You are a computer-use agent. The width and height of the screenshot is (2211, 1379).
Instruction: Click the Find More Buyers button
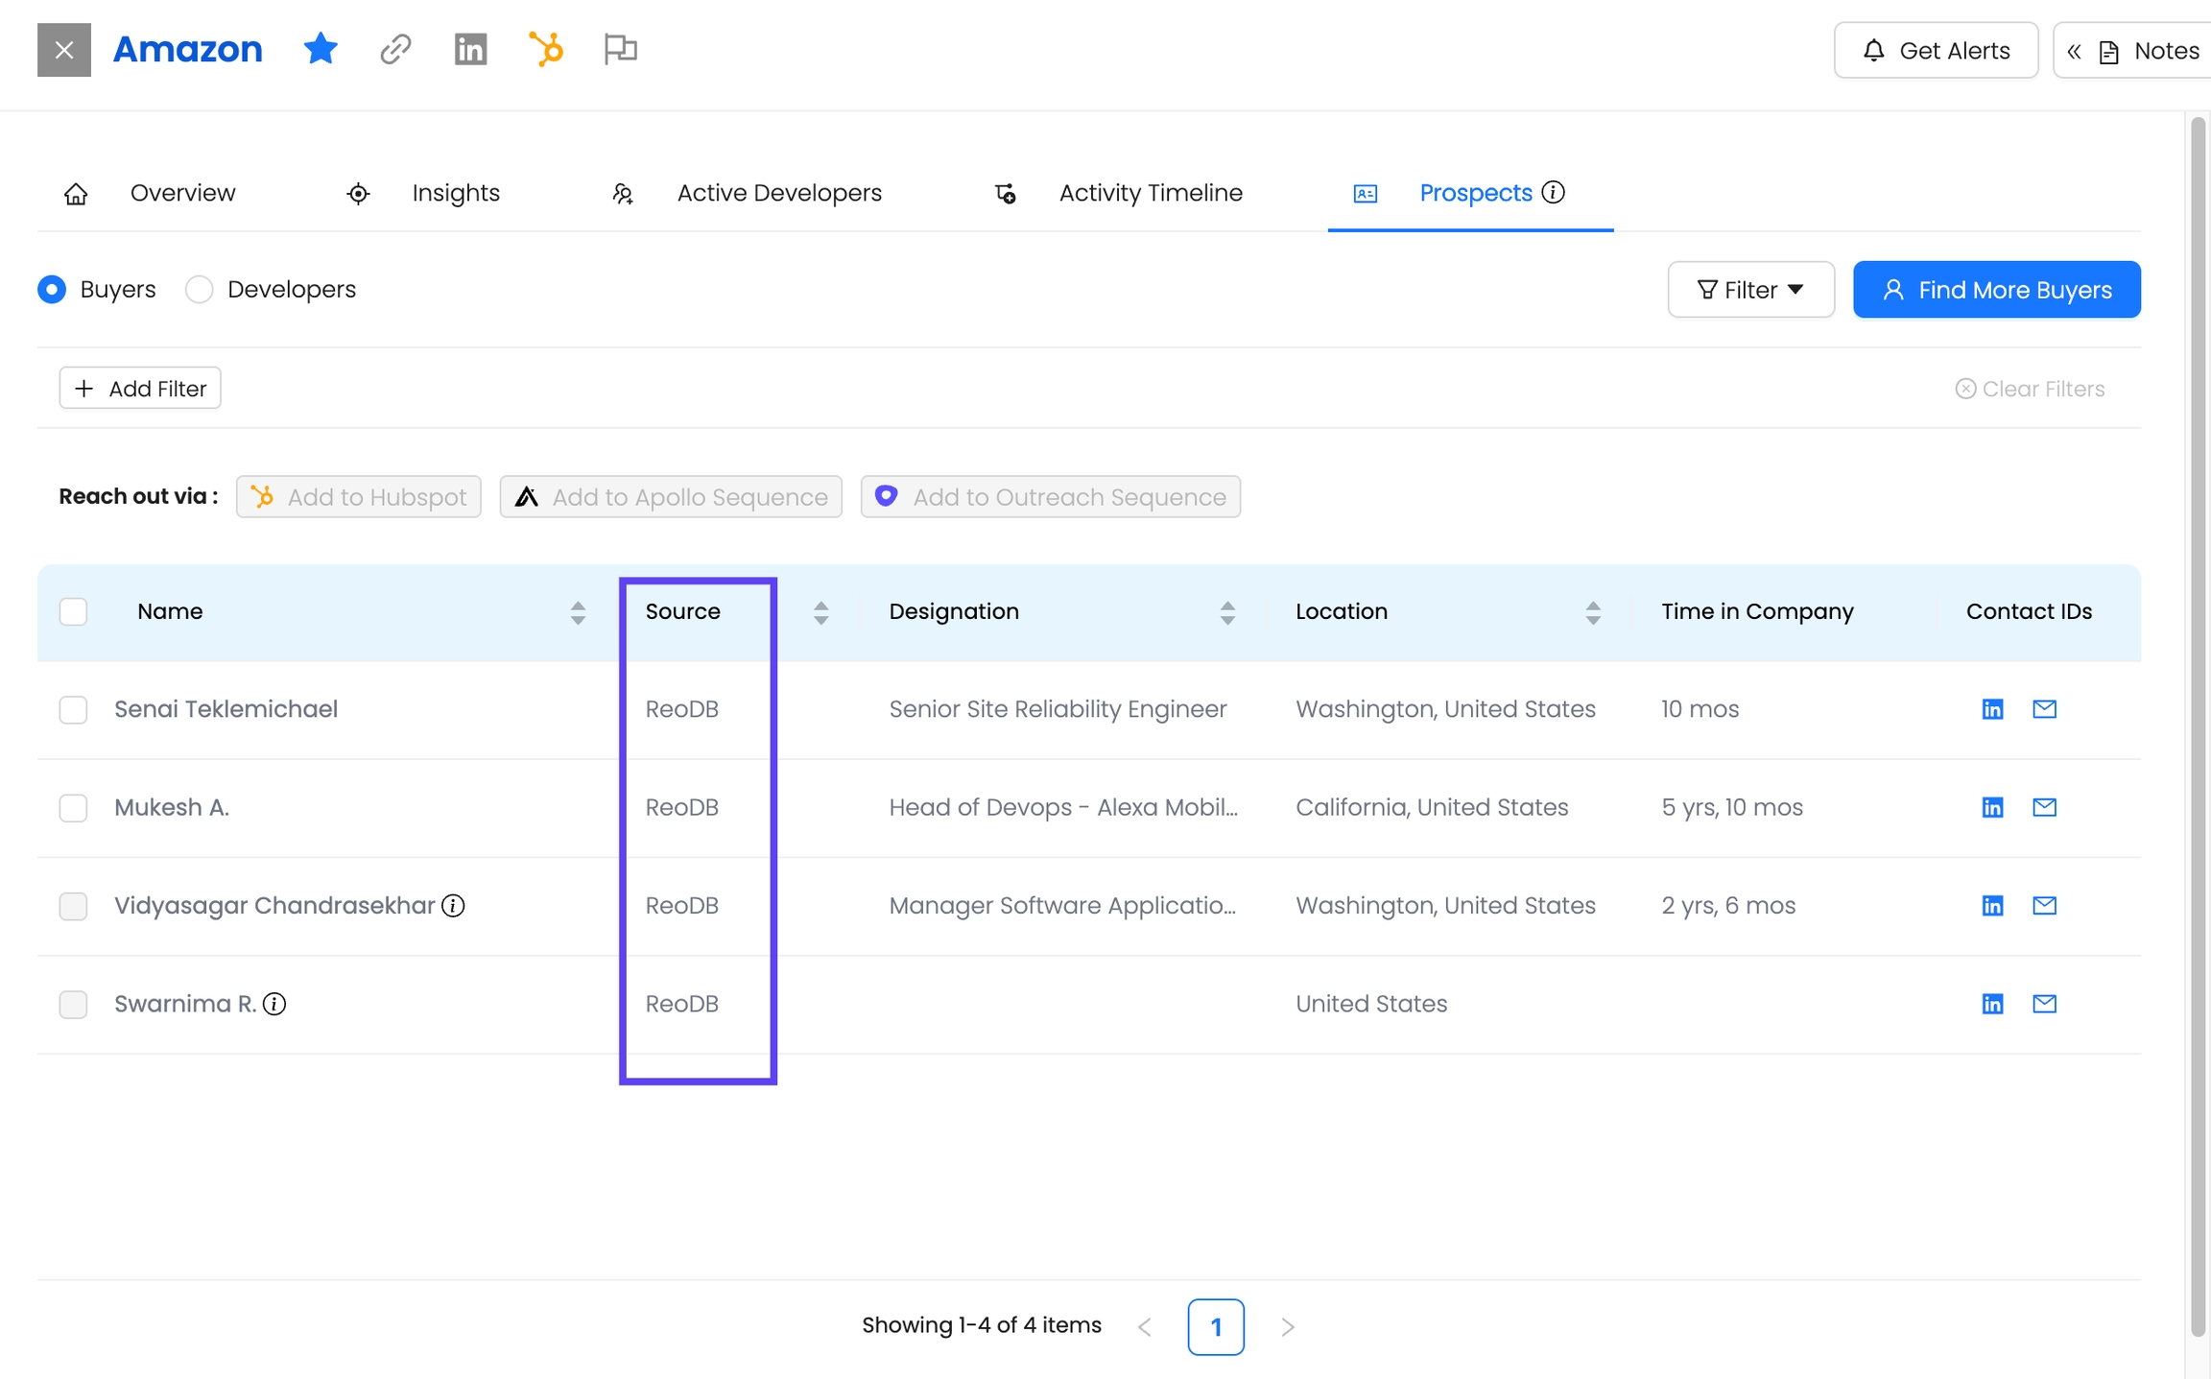pyautogui.click(x=1996, y=289)
